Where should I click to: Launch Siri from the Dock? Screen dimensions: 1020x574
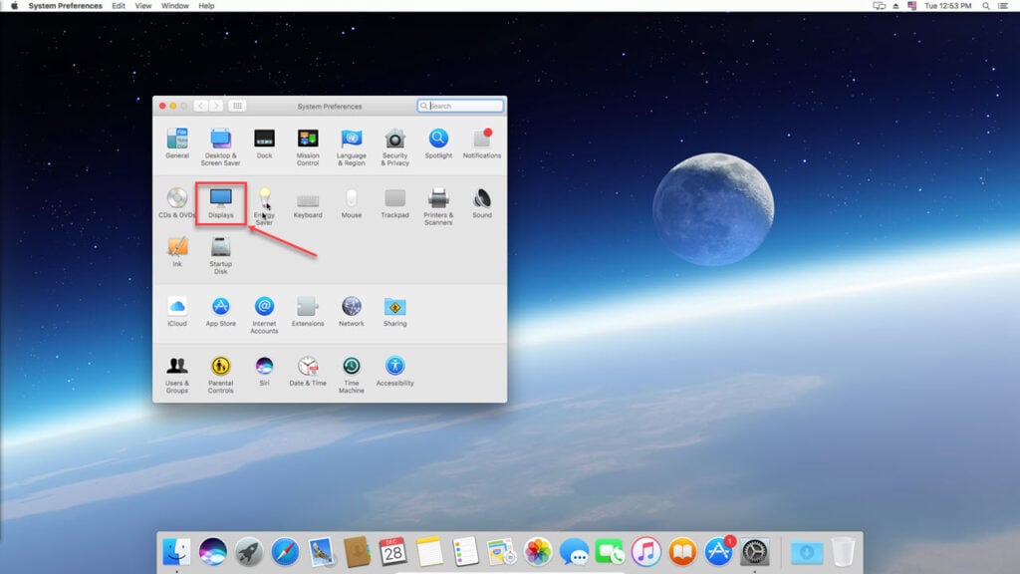coord(213,552)
